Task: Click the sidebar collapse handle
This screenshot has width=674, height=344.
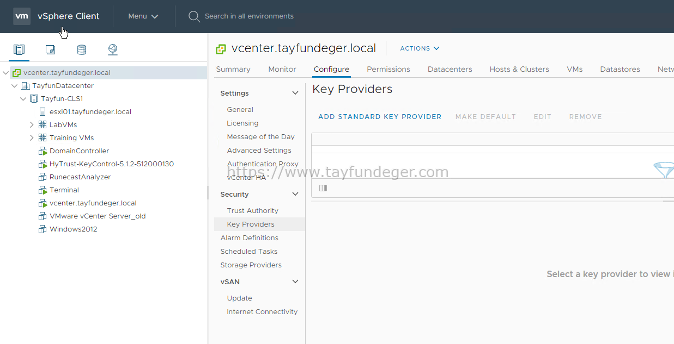Action: click(x=207, y=192)
